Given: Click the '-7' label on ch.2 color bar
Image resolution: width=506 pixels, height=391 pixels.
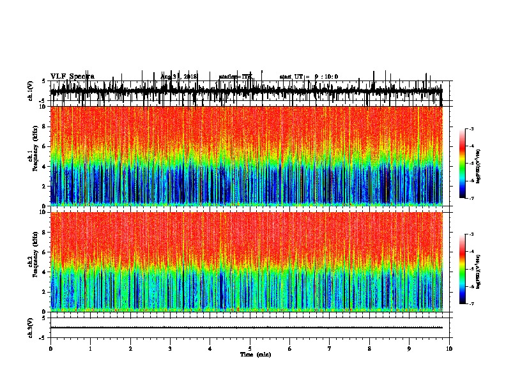Looking at the screenshot, I should [471, 303].
